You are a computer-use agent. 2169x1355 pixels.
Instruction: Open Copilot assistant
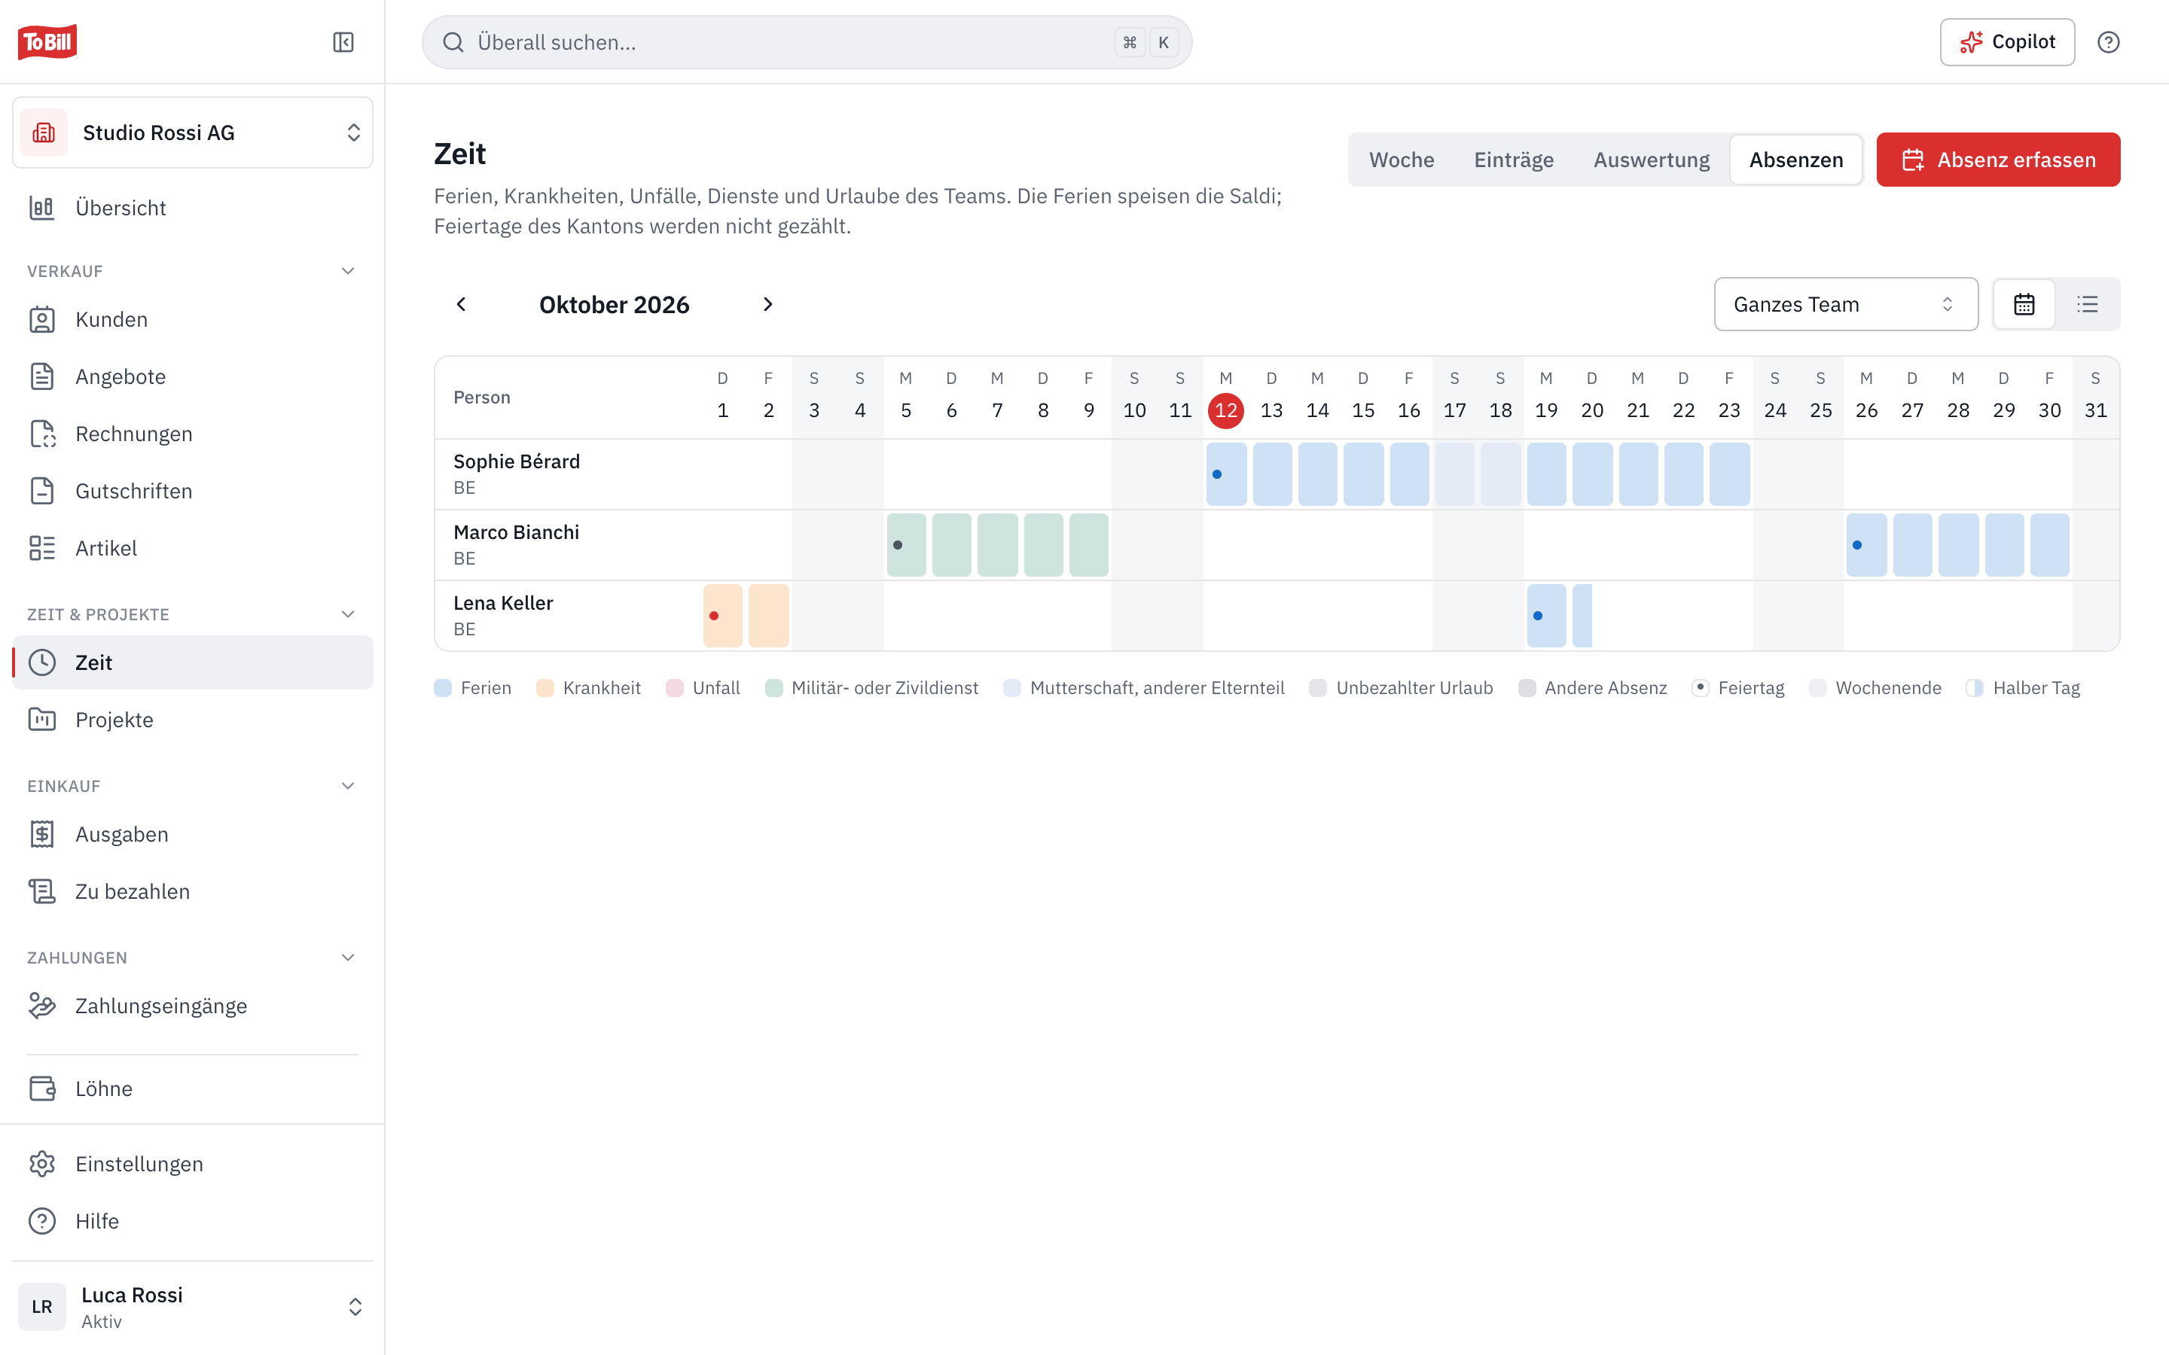[2007, 42]
